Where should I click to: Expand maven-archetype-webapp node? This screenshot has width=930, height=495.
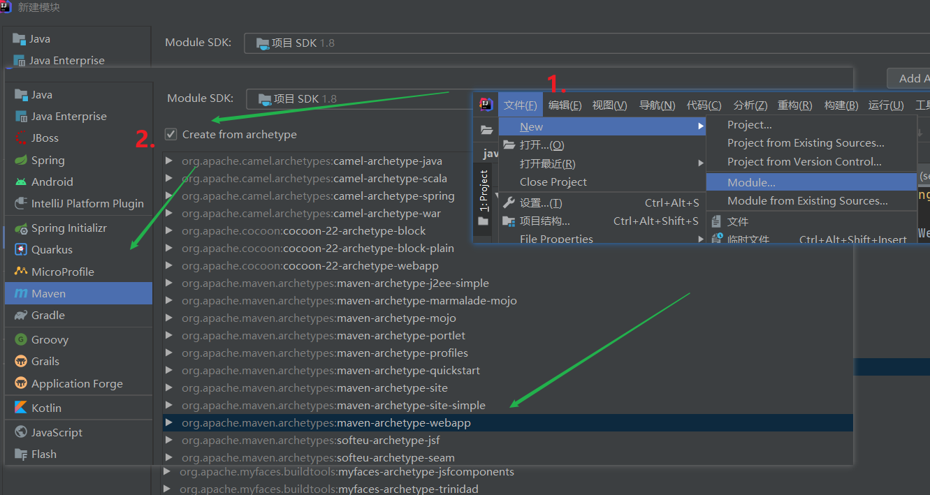169,423
